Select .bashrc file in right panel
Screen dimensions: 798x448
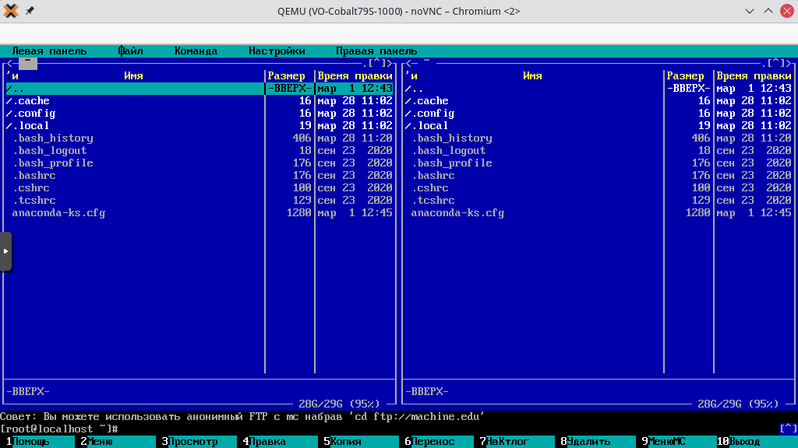coord(598,175)
